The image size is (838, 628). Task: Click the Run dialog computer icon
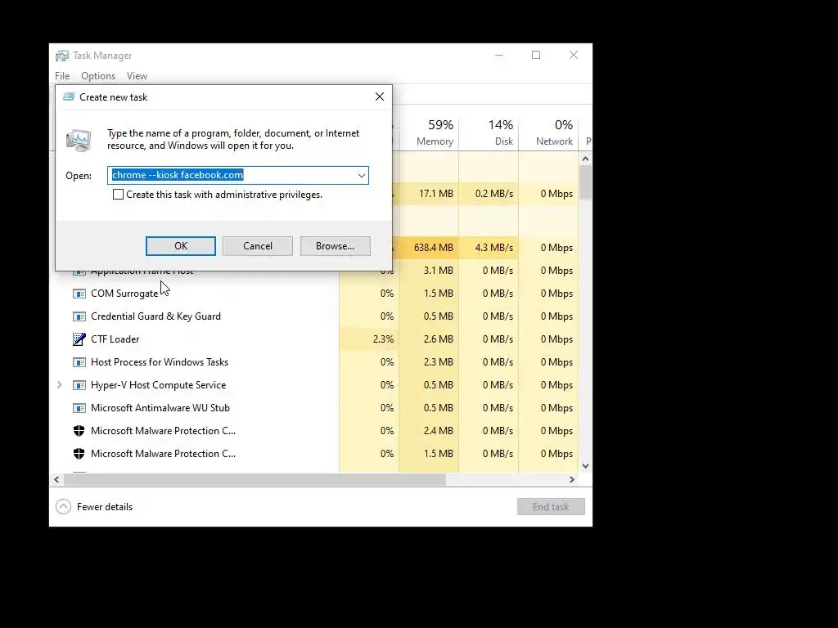(79, 140)
